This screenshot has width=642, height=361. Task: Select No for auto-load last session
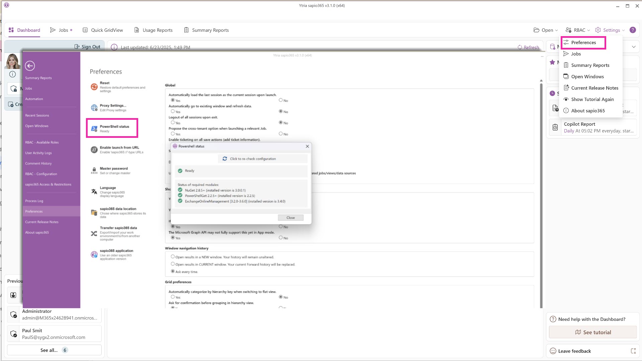[x=281, y=100]
